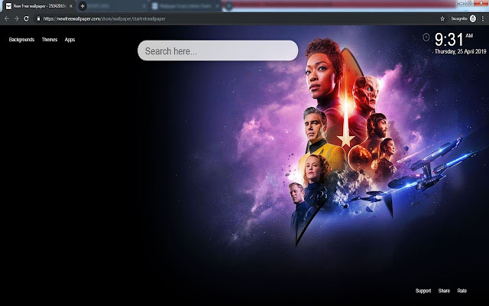This screenshot has height=306, width=489.
Task: Click the clock icon beside the time
Action: click(426, 37)
